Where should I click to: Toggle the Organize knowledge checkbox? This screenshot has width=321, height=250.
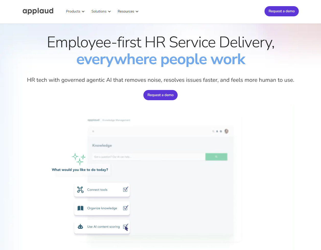point(125,208)
